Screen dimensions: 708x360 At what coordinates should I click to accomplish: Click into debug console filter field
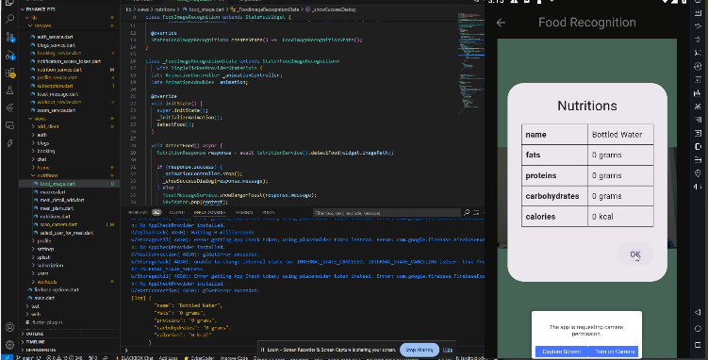coord(387,212)
